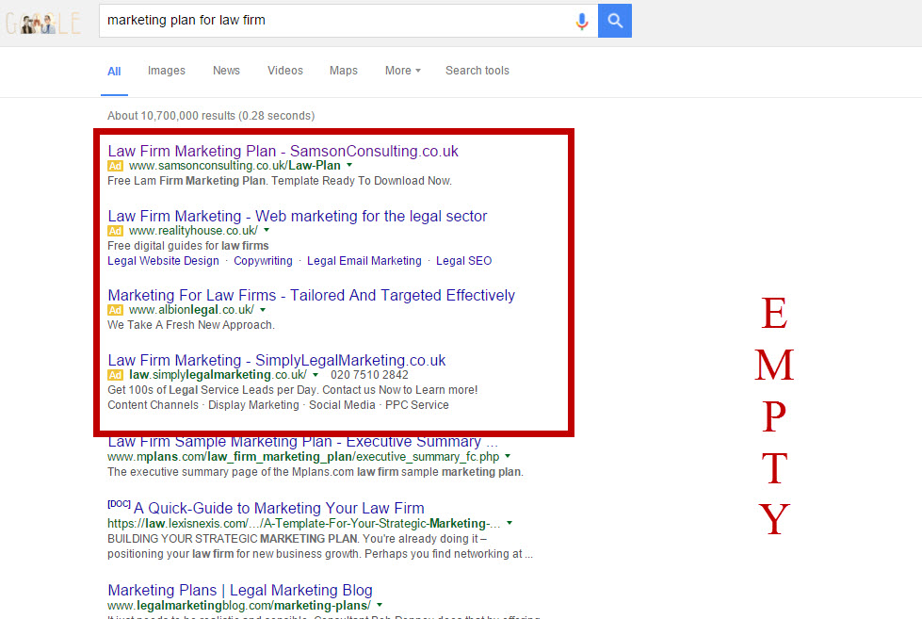The height and width of the screenshot is (619, 922).
Task: Open the Google doodle logo
Action: (43, 24)
